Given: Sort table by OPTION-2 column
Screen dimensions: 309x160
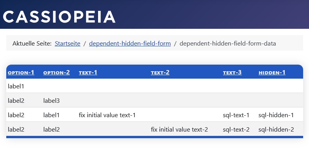Looking at the screenshot, I should [x=57, y=72].
